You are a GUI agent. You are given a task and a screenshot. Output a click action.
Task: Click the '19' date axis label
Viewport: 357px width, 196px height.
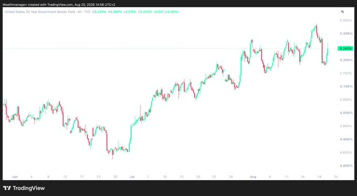point(319,177)
